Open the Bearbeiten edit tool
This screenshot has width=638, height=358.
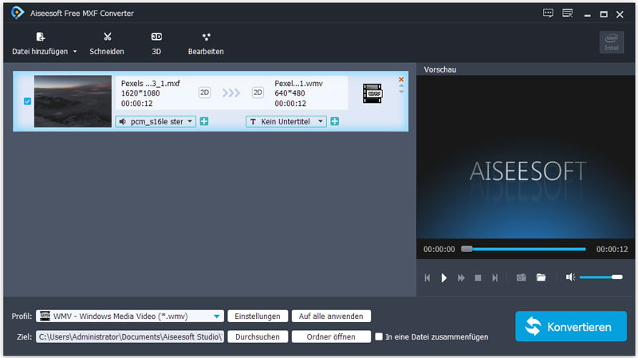coord(206,44)
